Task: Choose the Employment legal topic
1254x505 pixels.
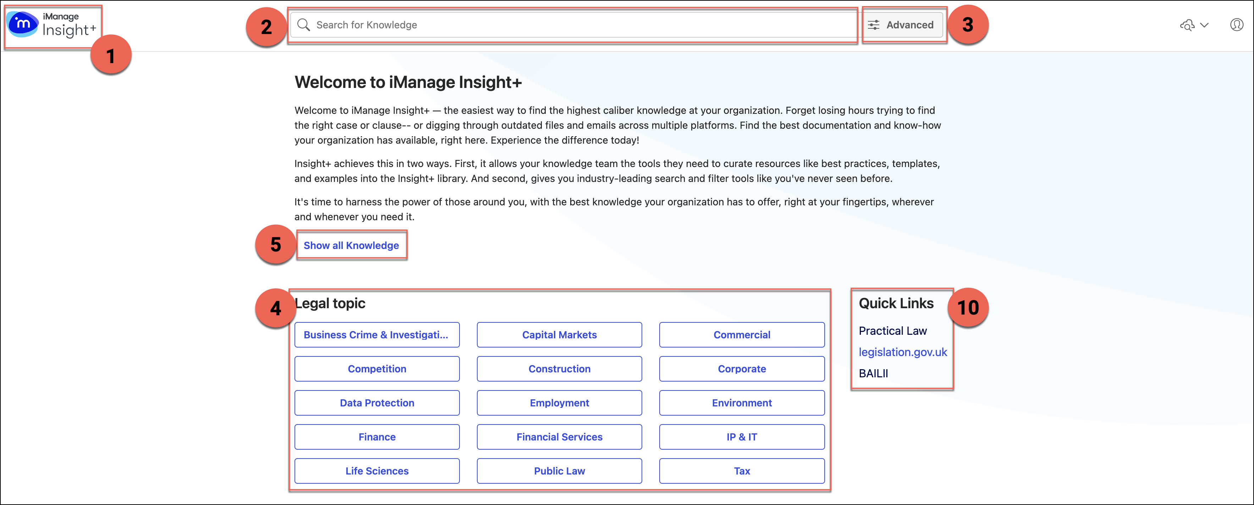Action: tap(559, 403)
